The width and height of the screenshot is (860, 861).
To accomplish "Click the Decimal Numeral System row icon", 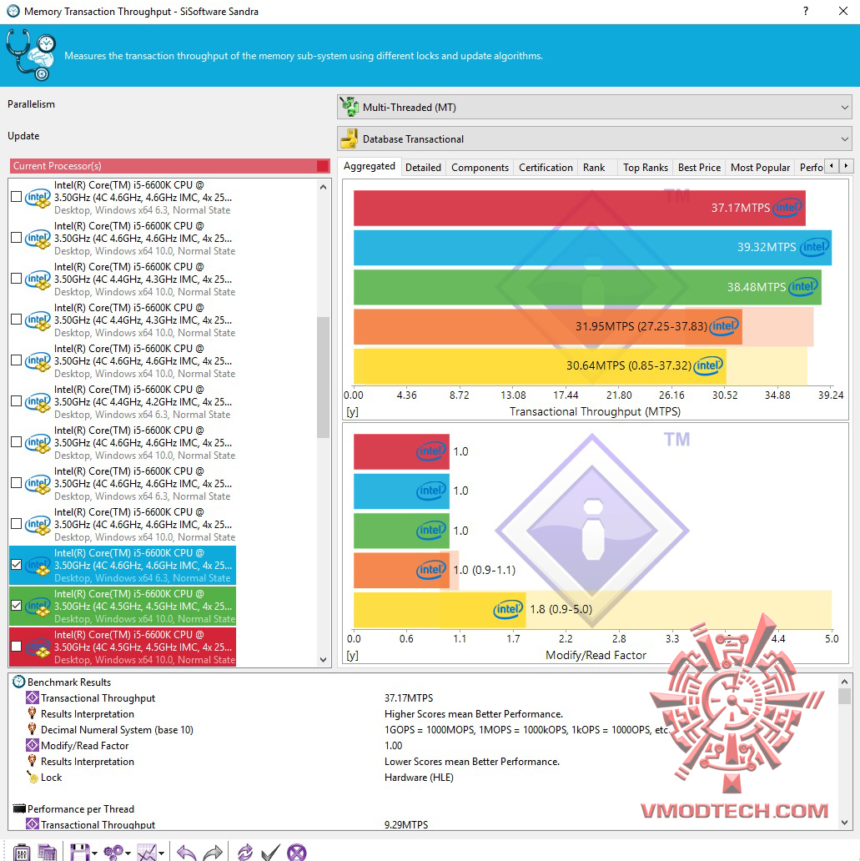I will (33, 729).
